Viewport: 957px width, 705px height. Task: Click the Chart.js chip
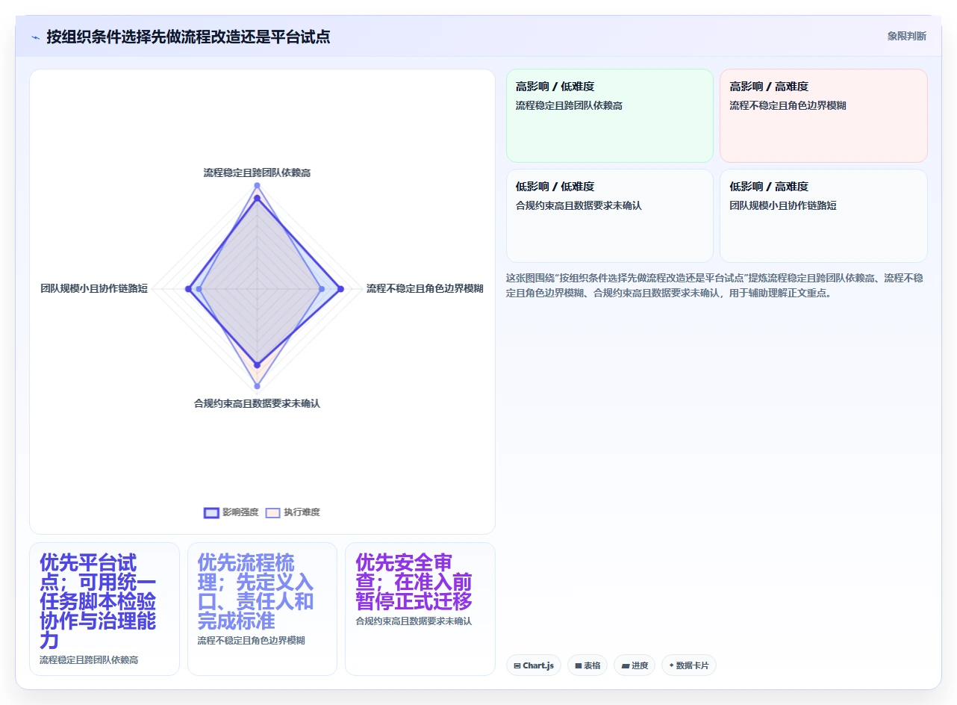[534, 665]
